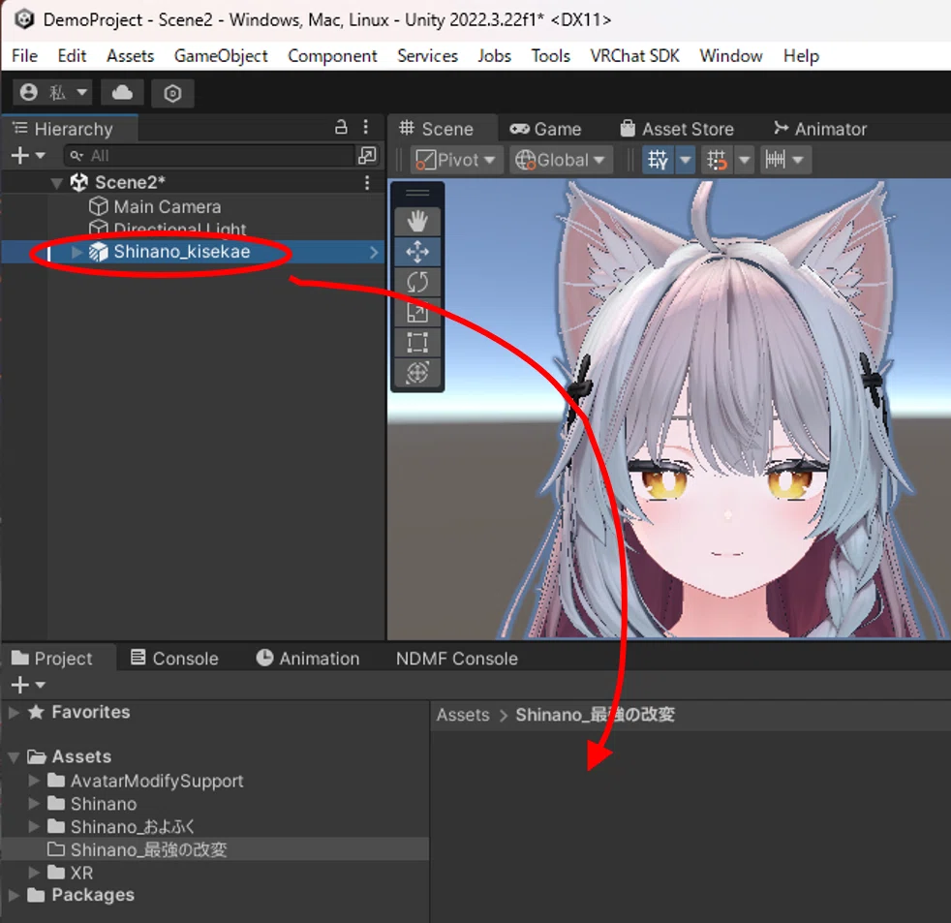Viewport: 951px width, 923px height.
Task: Toggle increment snapping ruler icon
Action: pos(775,160)
